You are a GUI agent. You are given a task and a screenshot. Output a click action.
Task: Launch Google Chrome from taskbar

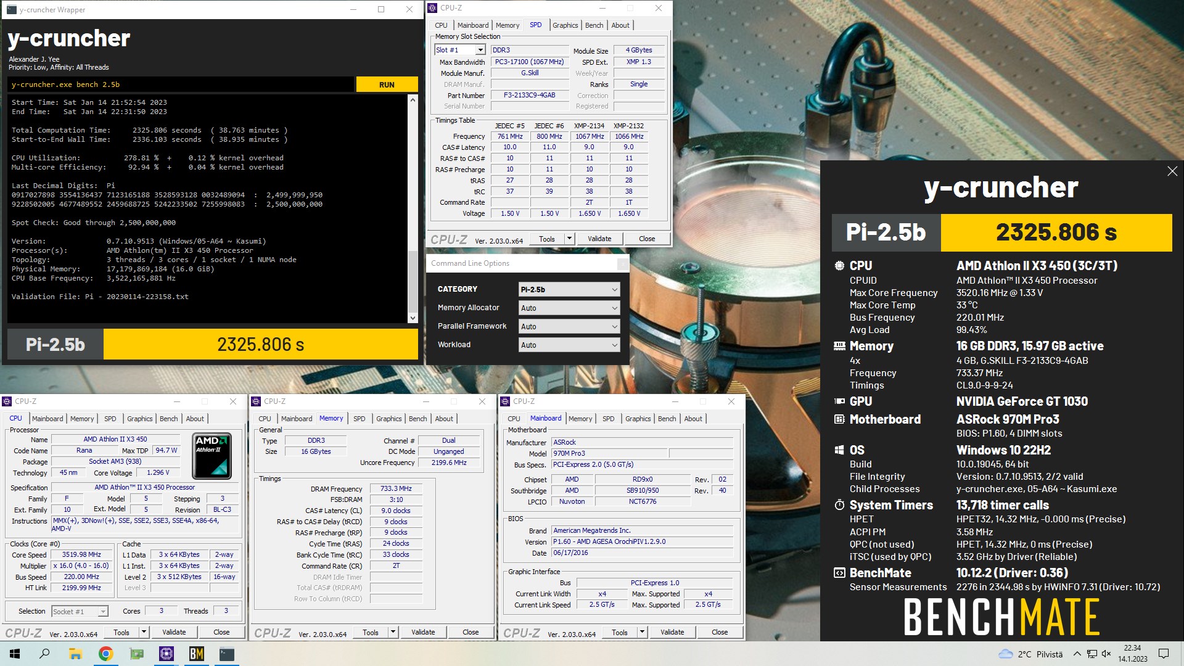(x=105, y=654)
